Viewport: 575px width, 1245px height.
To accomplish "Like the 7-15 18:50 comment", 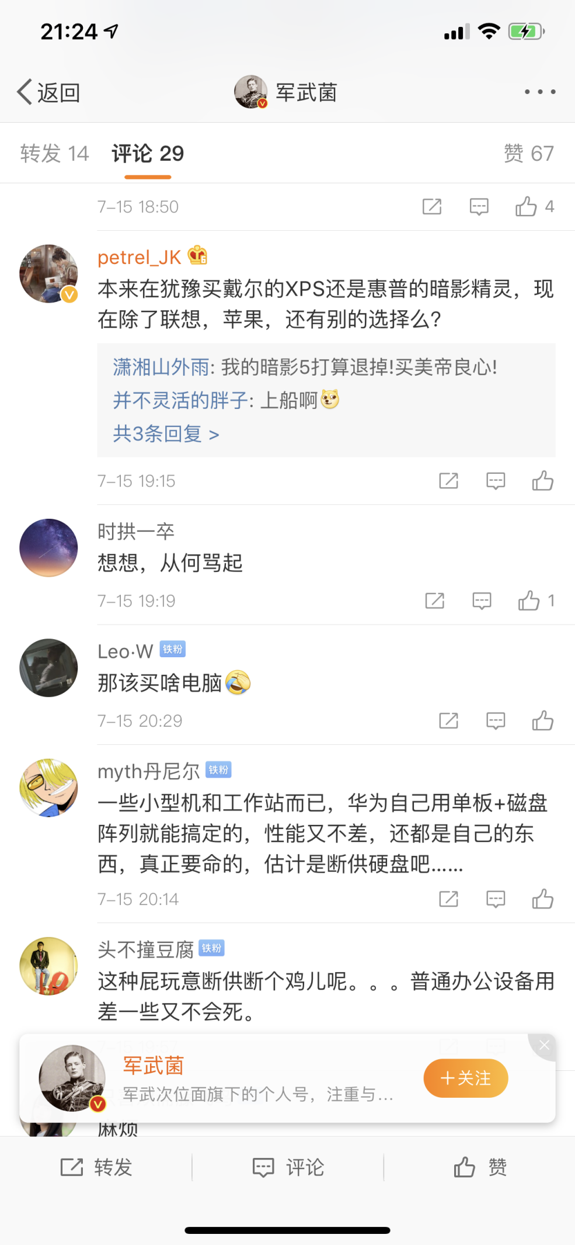I will pos(527,207).
